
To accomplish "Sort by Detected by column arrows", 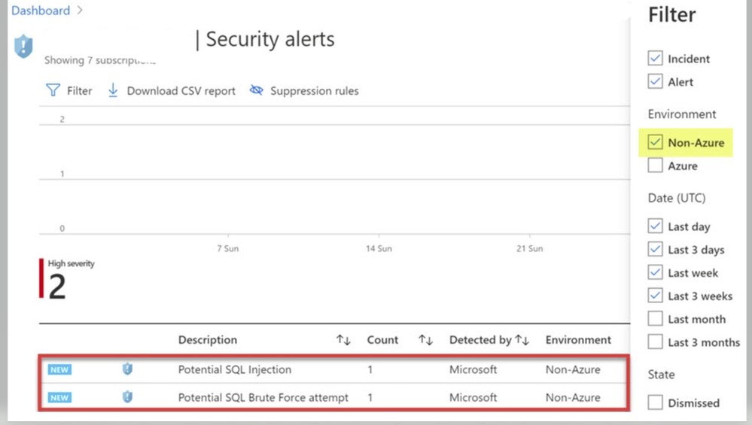I will (x=522, y=340).
